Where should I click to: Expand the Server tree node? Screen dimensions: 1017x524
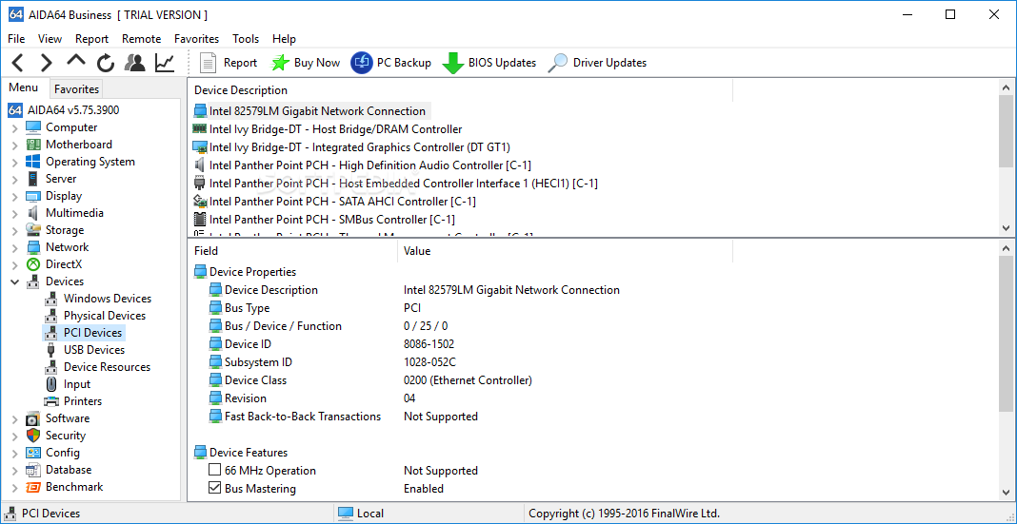tap(15, 179)
